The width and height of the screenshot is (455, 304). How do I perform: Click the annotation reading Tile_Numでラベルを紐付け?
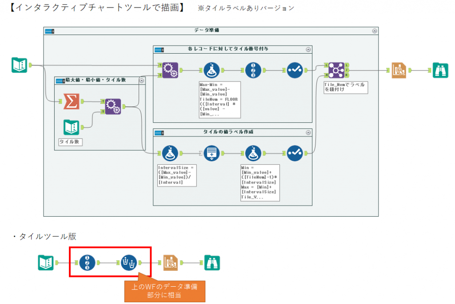(x=346, y=88)
